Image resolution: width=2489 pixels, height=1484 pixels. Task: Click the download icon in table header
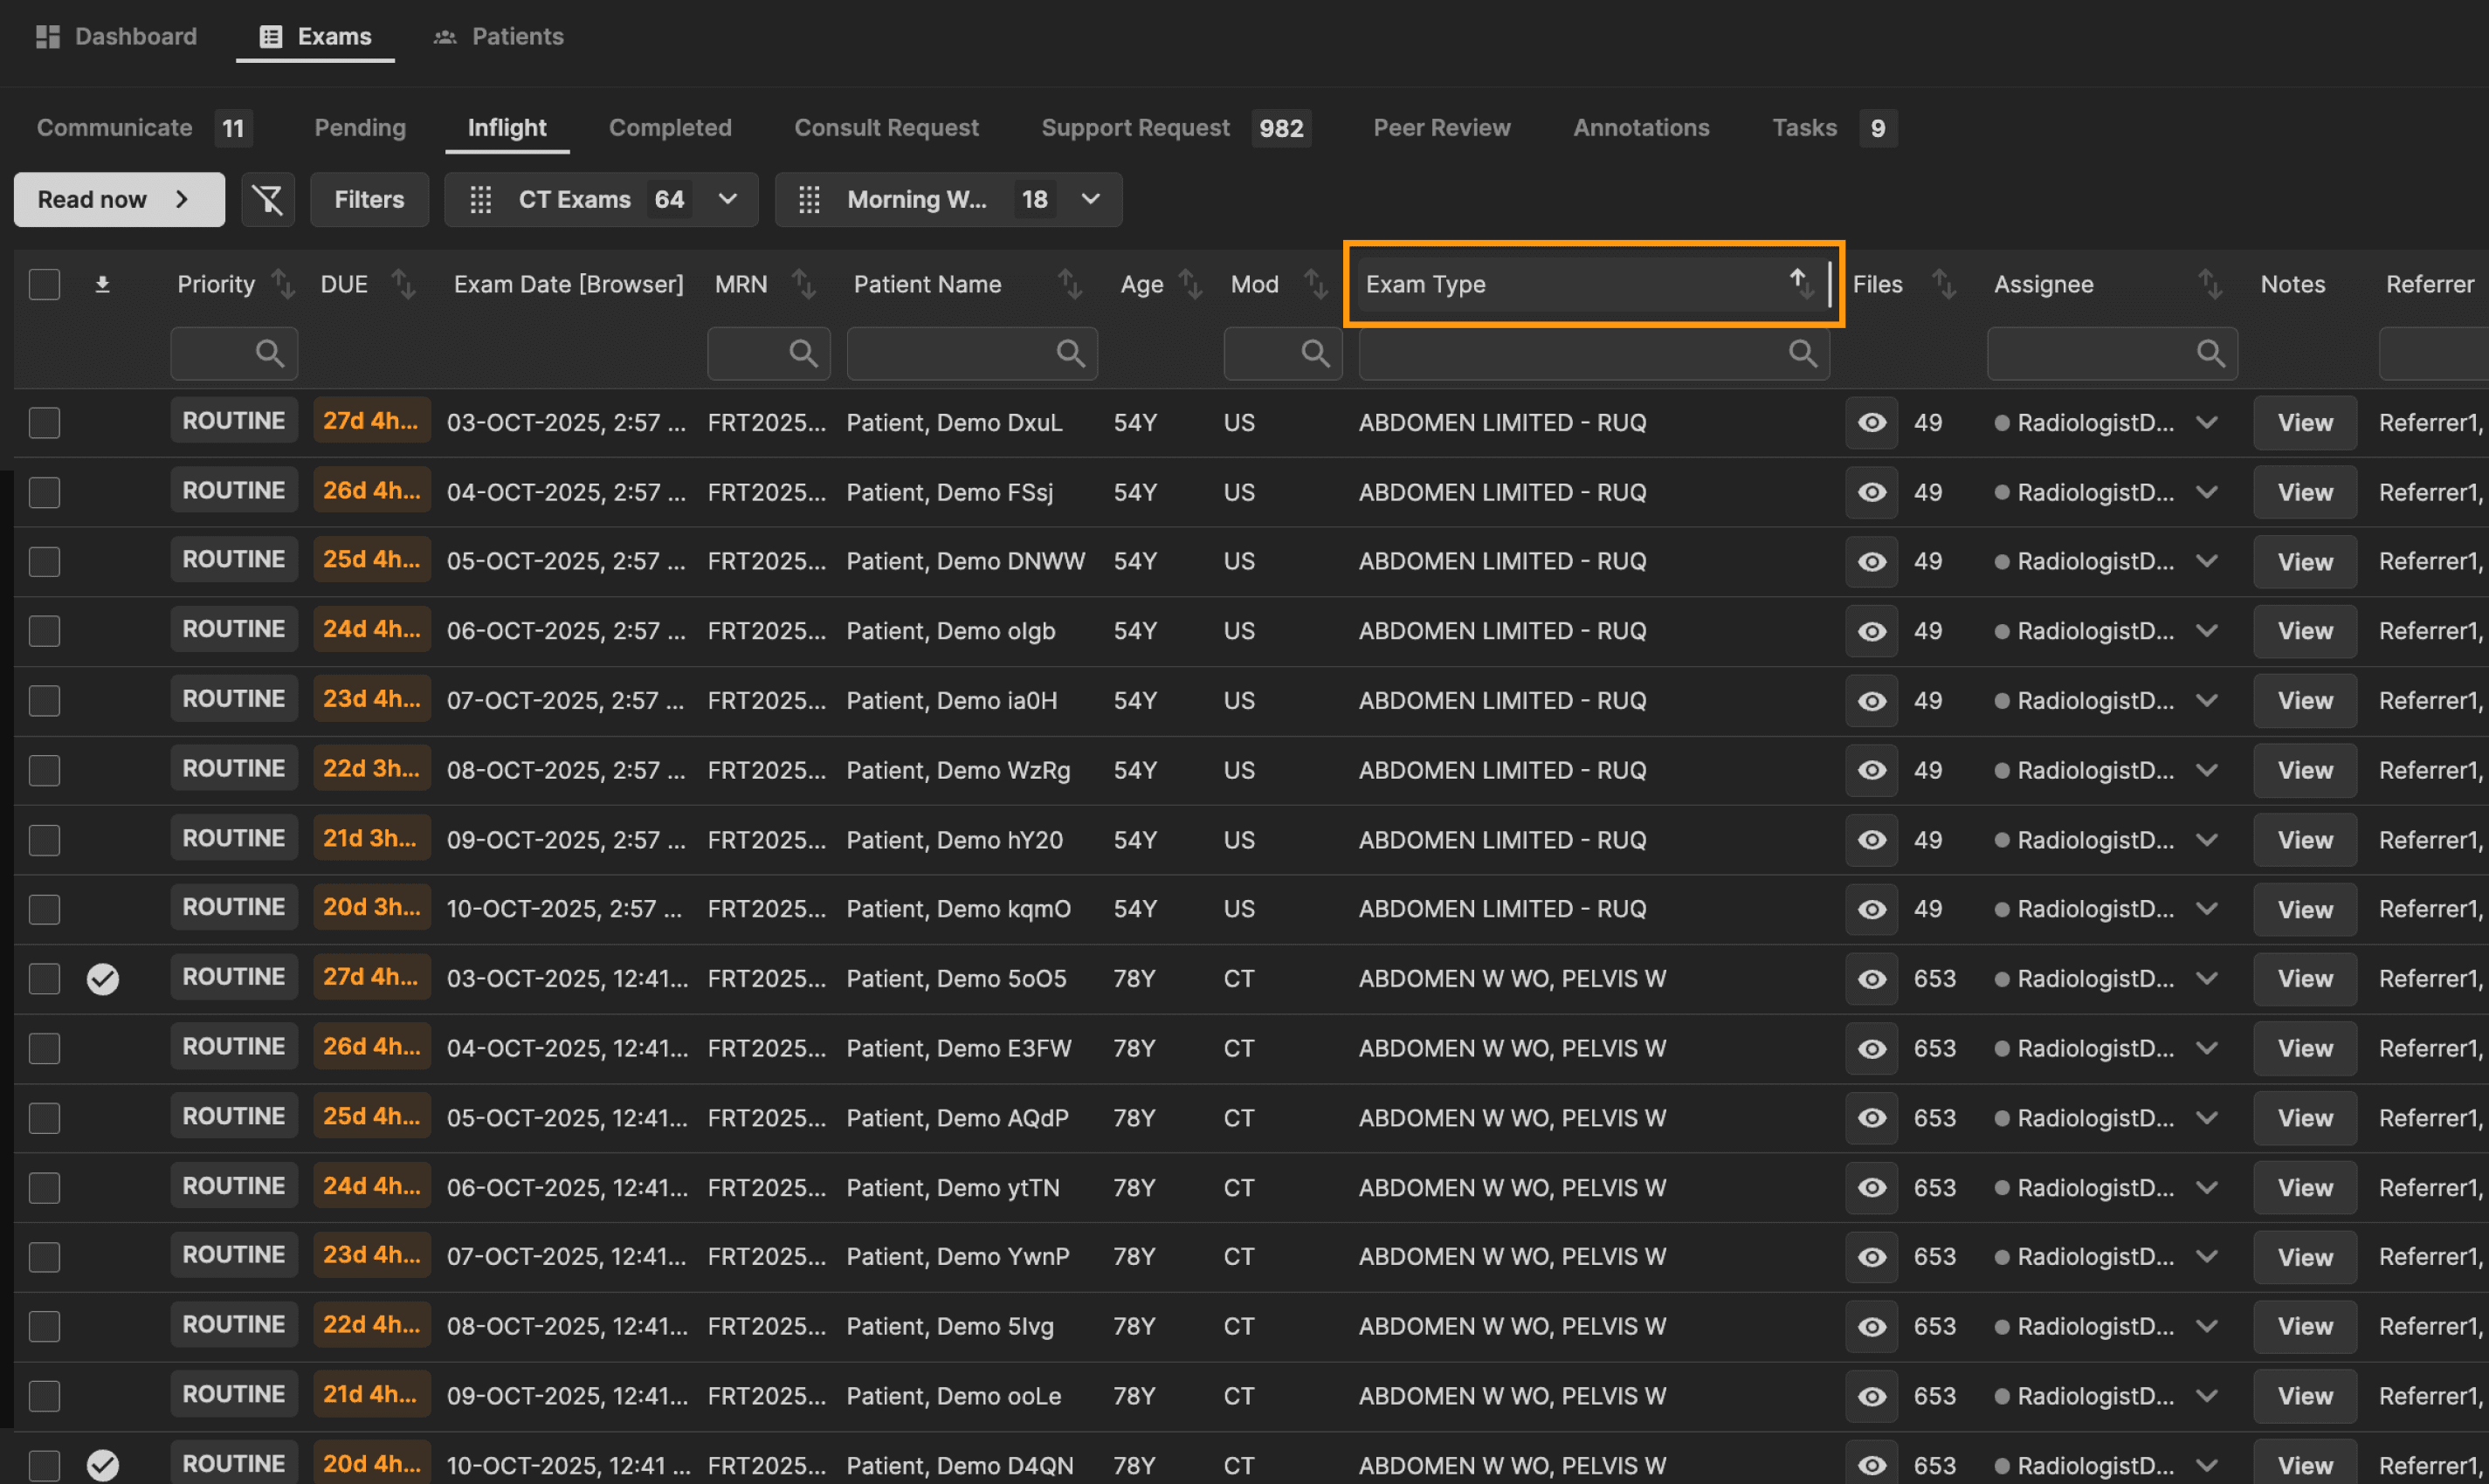[102, 285]
